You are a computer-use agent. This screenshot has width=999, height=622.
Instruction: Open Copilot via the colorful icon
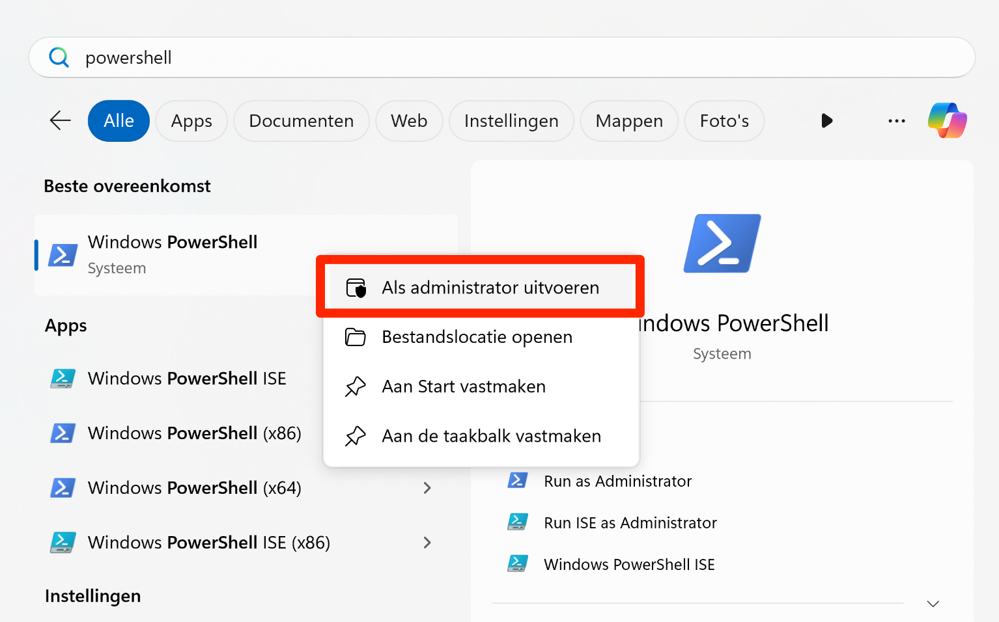948,120
